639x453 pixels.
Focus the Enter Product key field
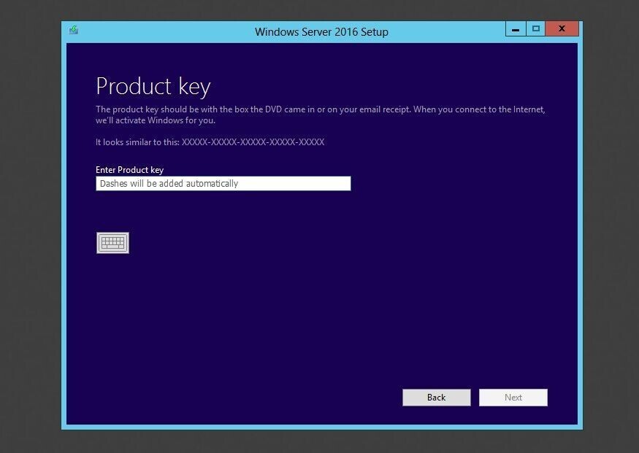pos(223,184)
